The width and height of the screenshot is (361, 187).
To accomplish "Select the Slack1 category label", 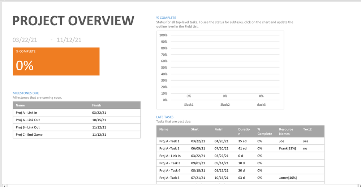I will [189, 105].
